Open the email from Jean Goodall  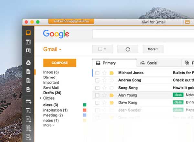click(x=143, y=110)
